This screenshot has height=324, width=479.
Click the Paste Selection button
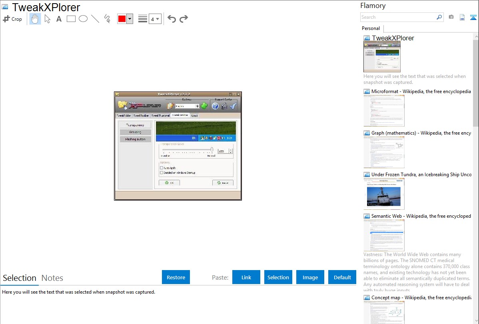pos(278,277)
